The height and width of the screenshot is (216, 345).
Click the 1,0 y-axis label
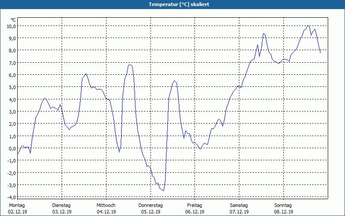(13, 136)
